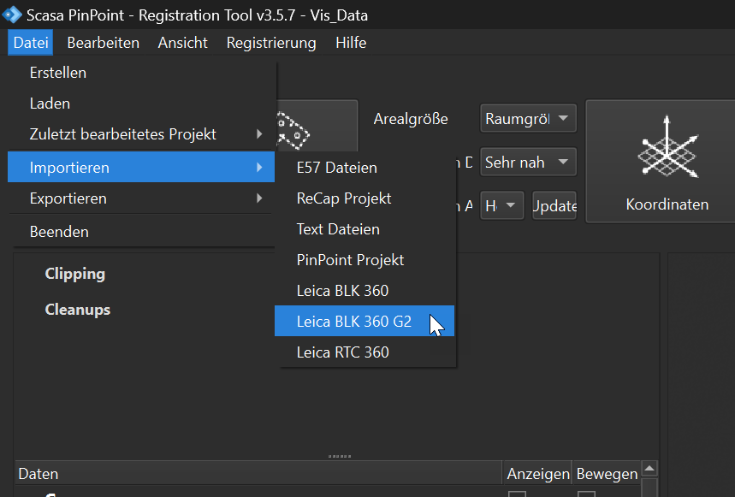Screen dimensions: 735x497
Task: Import a ReCap Projekt
Action: (x=365, y=198)
